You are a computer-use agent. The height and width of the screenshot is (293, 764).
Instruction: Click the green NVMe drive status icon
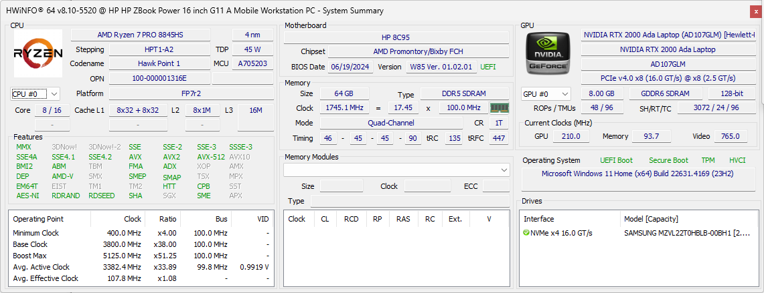(x=526, y=233)
